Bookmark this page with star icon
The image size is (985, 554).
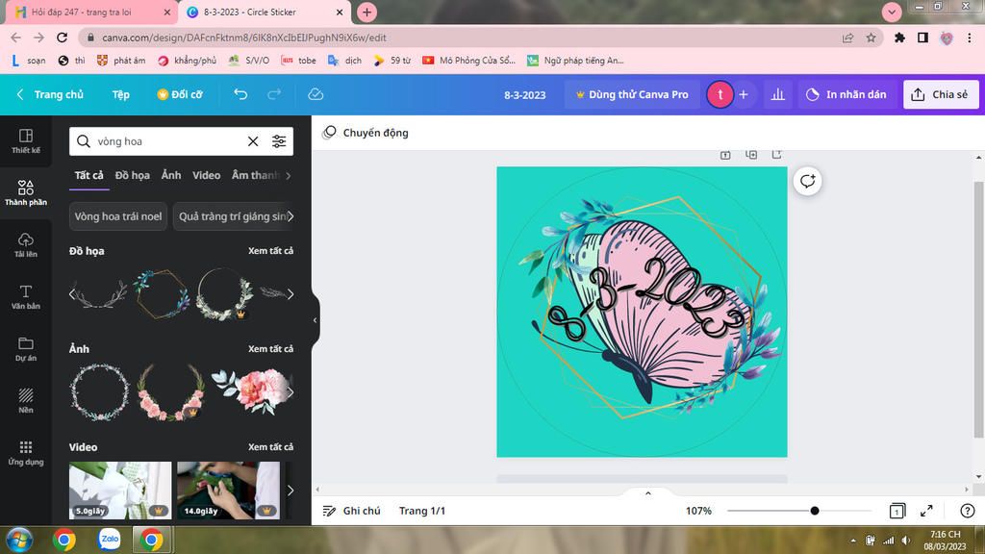(x=871, y=38)
